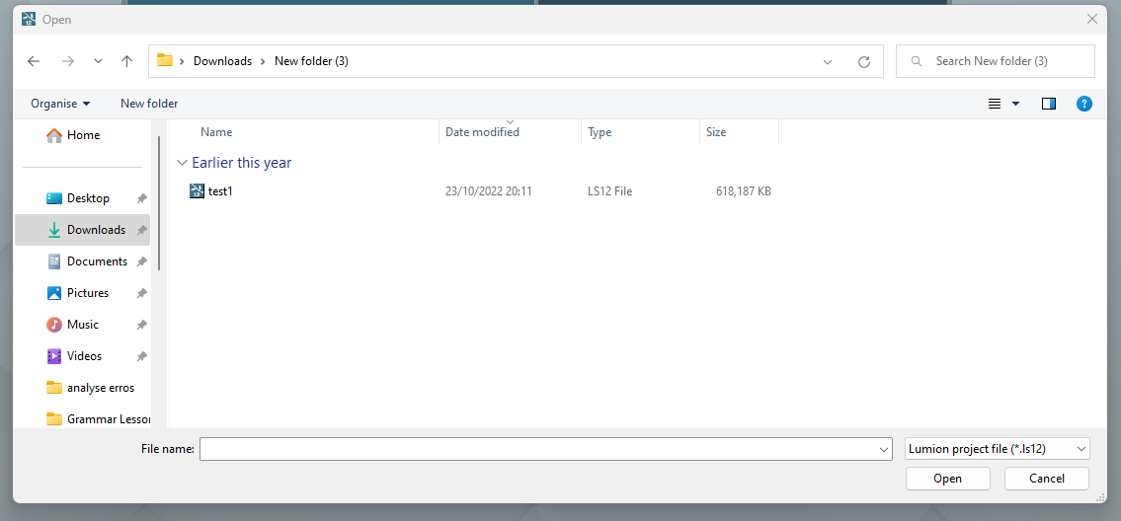Expand the address bar history dropdown
Viewport: 1121px width, 521px height.
[x=828, y=61]
